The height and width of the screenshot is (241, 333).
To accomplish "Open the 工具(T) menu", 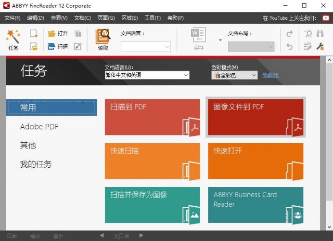I will click(x=153, y=18).
